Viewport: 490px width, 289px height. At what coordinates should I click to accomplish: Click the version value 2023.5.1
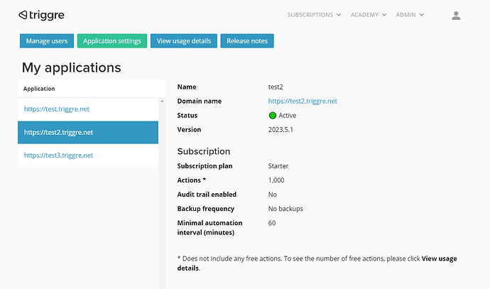tap(281, 130)
